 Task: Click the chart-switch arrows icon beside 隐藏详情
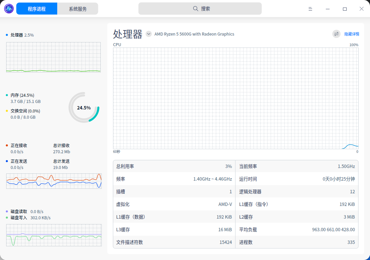pyautogui.click(x=336, y=34)
